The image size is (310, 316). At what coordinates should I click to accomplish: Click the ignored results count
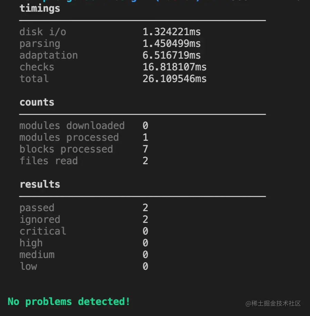145,219
